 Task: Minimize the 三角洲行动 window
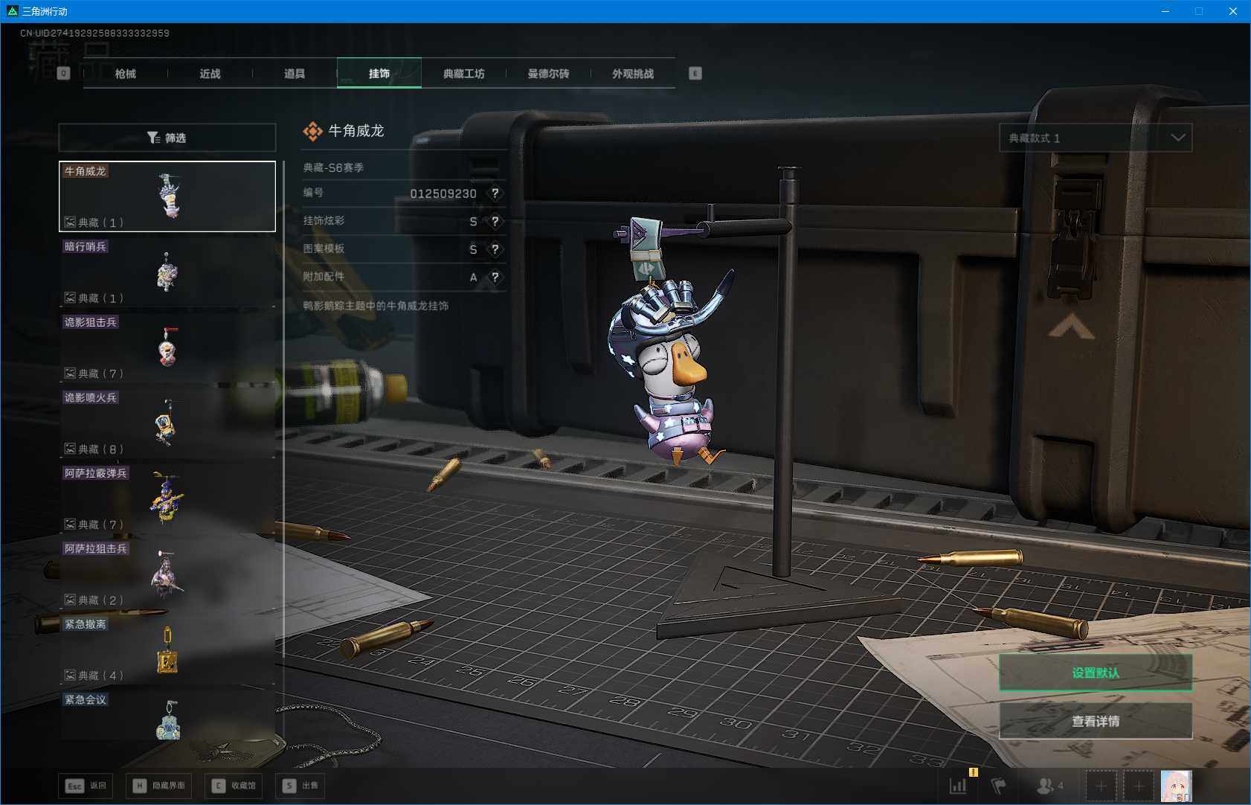(x=1165, y=11)
